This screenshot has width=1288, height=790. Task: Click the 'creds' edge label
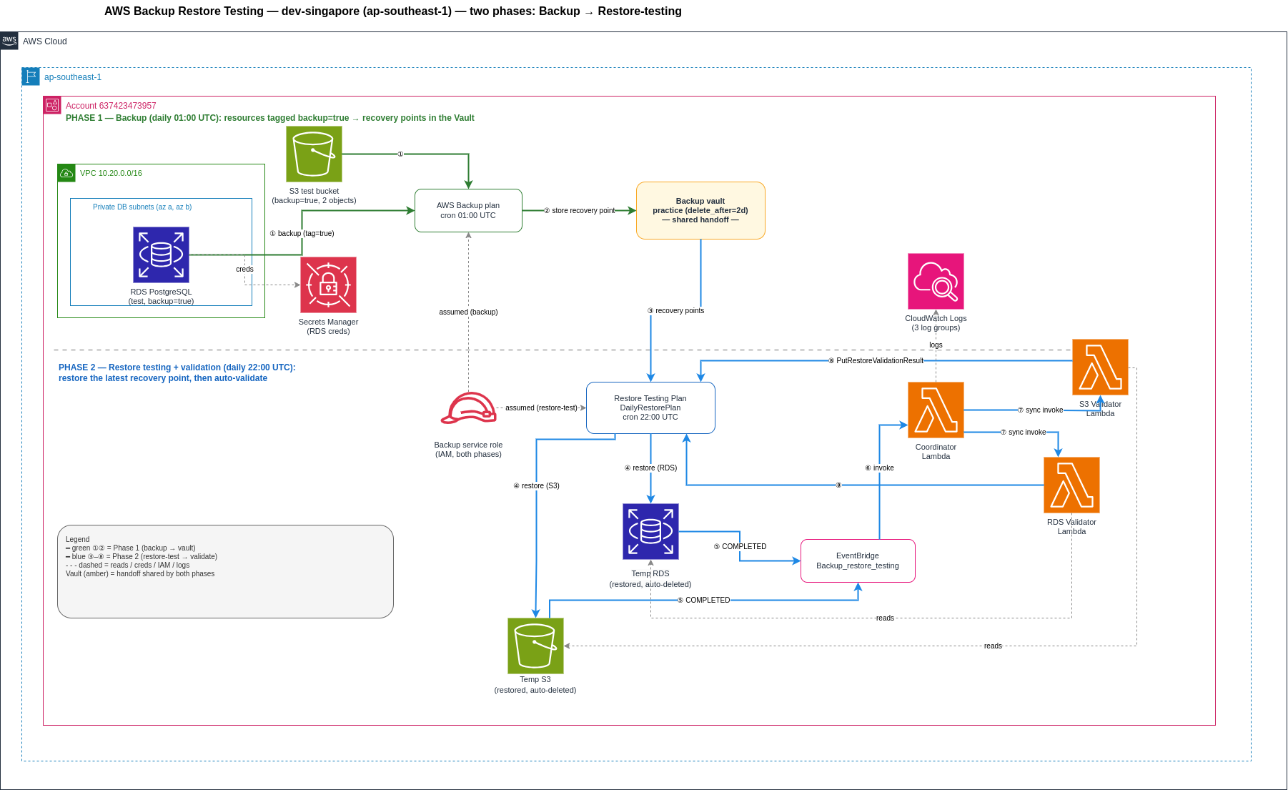pos(244,269)
